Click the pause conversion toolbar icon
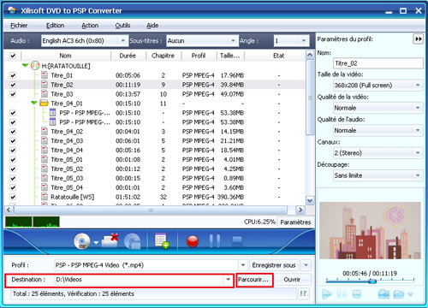The width and height of the screenshot is (428, 308). [x=215, y=241]
